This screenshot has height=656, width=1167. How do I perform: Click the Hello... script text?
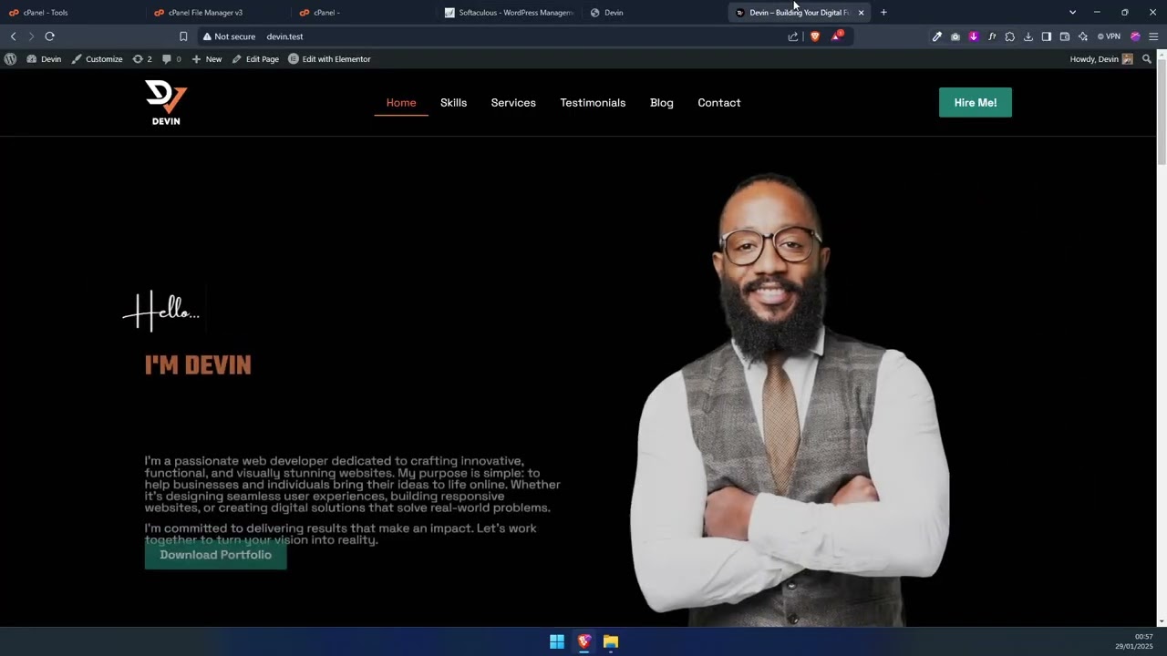161,311
